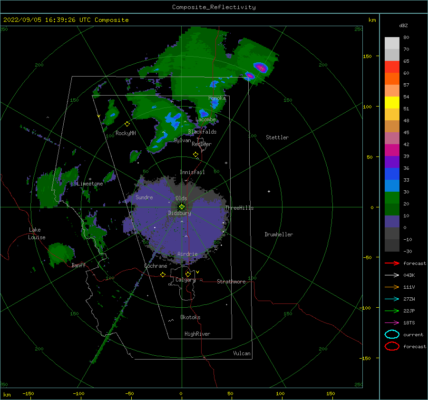The height and width of the screenshot is (400, 428).
Task: Click the magenta 18TS arrow in legend
Action: coord(392,323)
